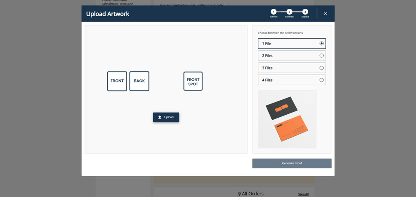Choose the 2 Files radio option
The image size is (416, 197).
(x=321, y=56)
